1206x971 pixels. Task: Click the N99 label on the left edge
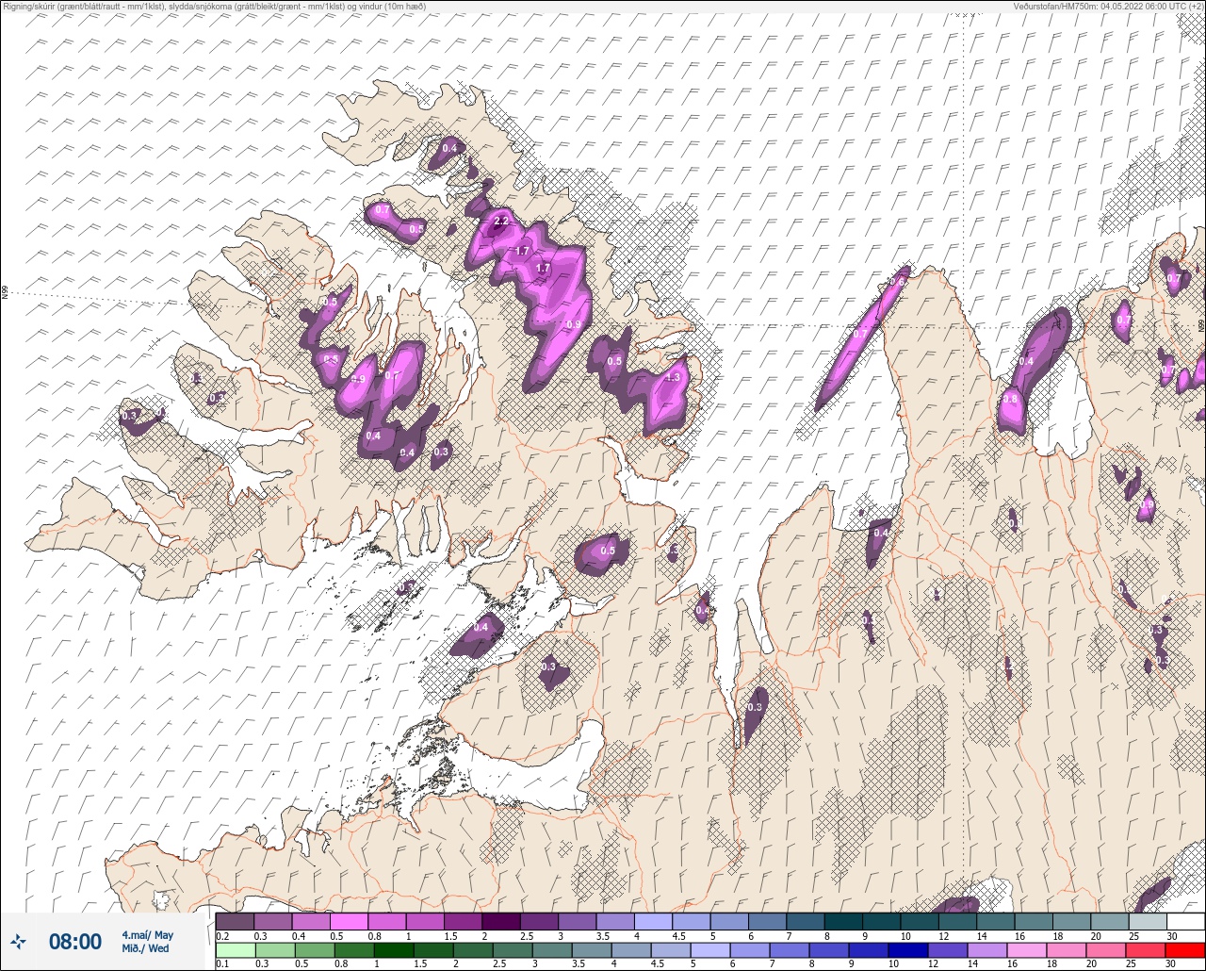tap(5, 293)
